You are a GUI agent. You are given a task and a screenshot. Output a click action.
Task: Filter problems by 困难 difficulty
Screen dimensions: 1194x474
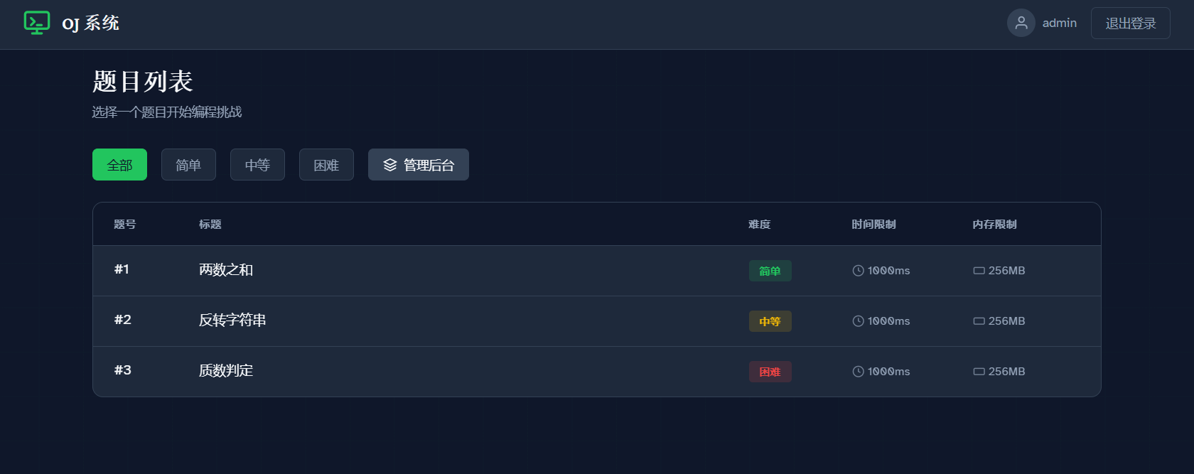coord(326,165)
